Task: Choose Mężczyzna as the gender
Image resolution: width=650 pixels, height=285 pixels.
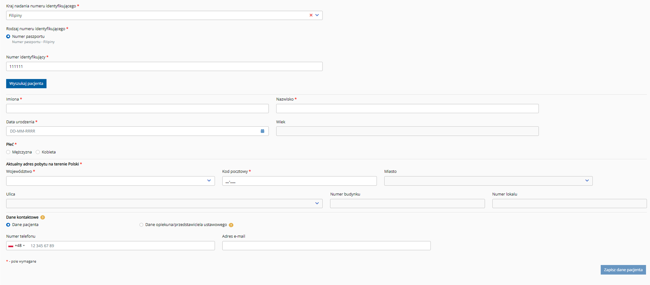Action: pyautogui.click(x=8, y=152)
